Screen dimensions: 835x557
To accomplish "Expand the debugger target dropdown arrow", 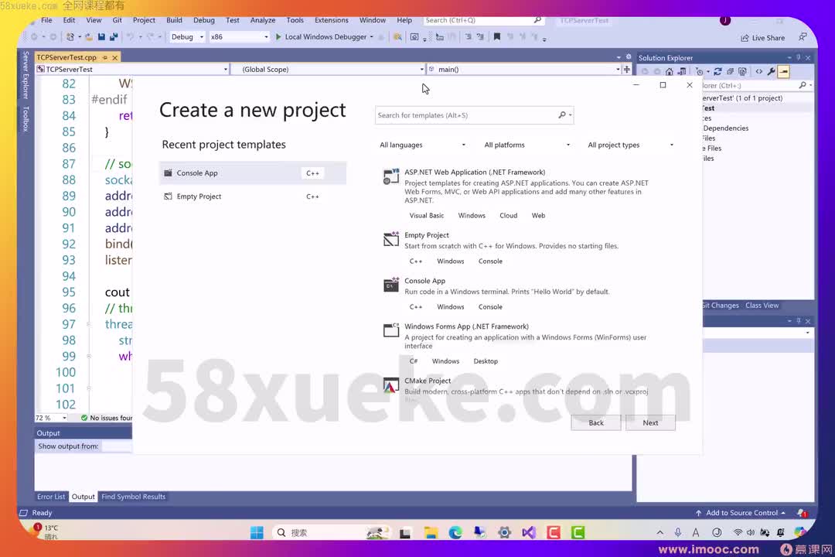I will tap(371, 37).
